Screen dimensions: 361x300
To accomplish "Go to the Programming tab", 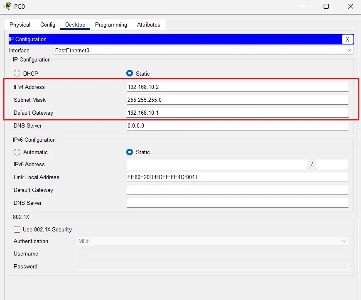I will 111,25.
